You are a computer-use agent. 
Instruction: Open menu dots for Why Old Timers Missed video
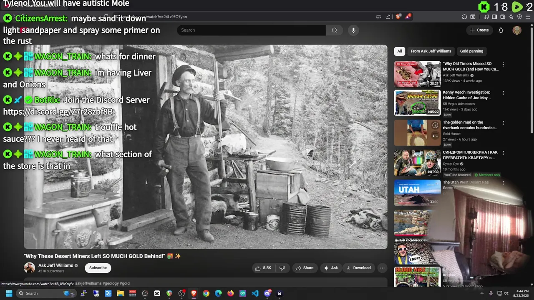504,65
